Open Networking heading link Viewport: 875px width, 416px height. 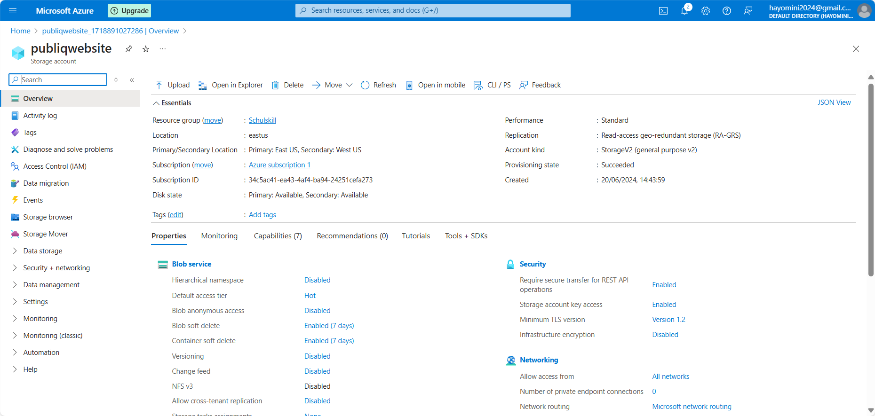tap(539, 360)
